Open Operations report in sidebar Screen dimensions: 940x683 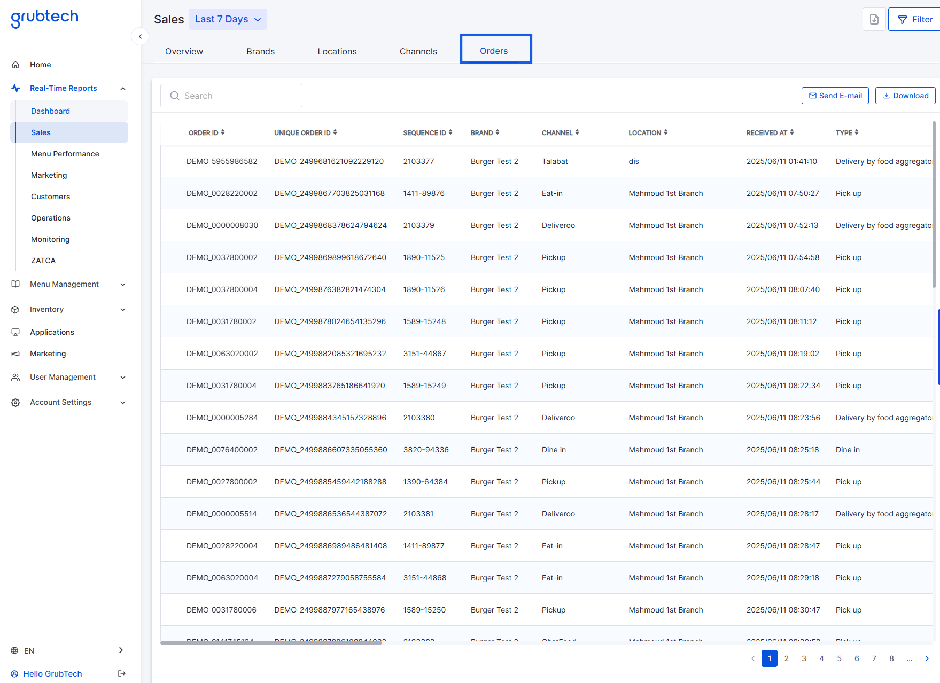[51, 218]
